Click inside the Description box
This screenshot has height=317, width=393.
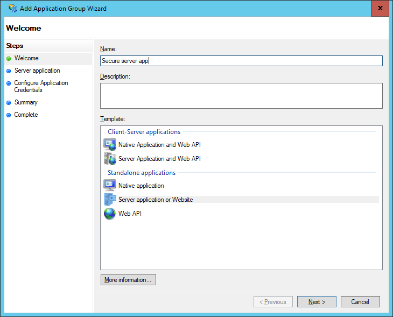pos(241,96)
